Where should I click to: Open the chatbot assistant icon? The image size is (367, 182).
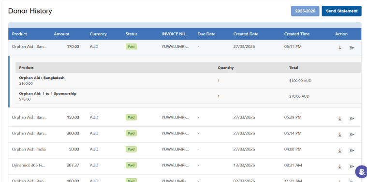pos(362,172)
